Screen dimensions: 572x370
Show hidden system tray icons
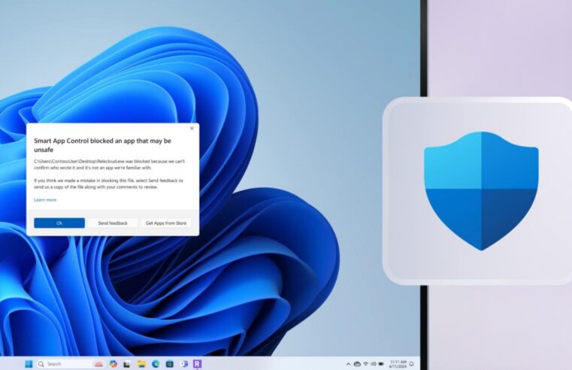(348, 364)
